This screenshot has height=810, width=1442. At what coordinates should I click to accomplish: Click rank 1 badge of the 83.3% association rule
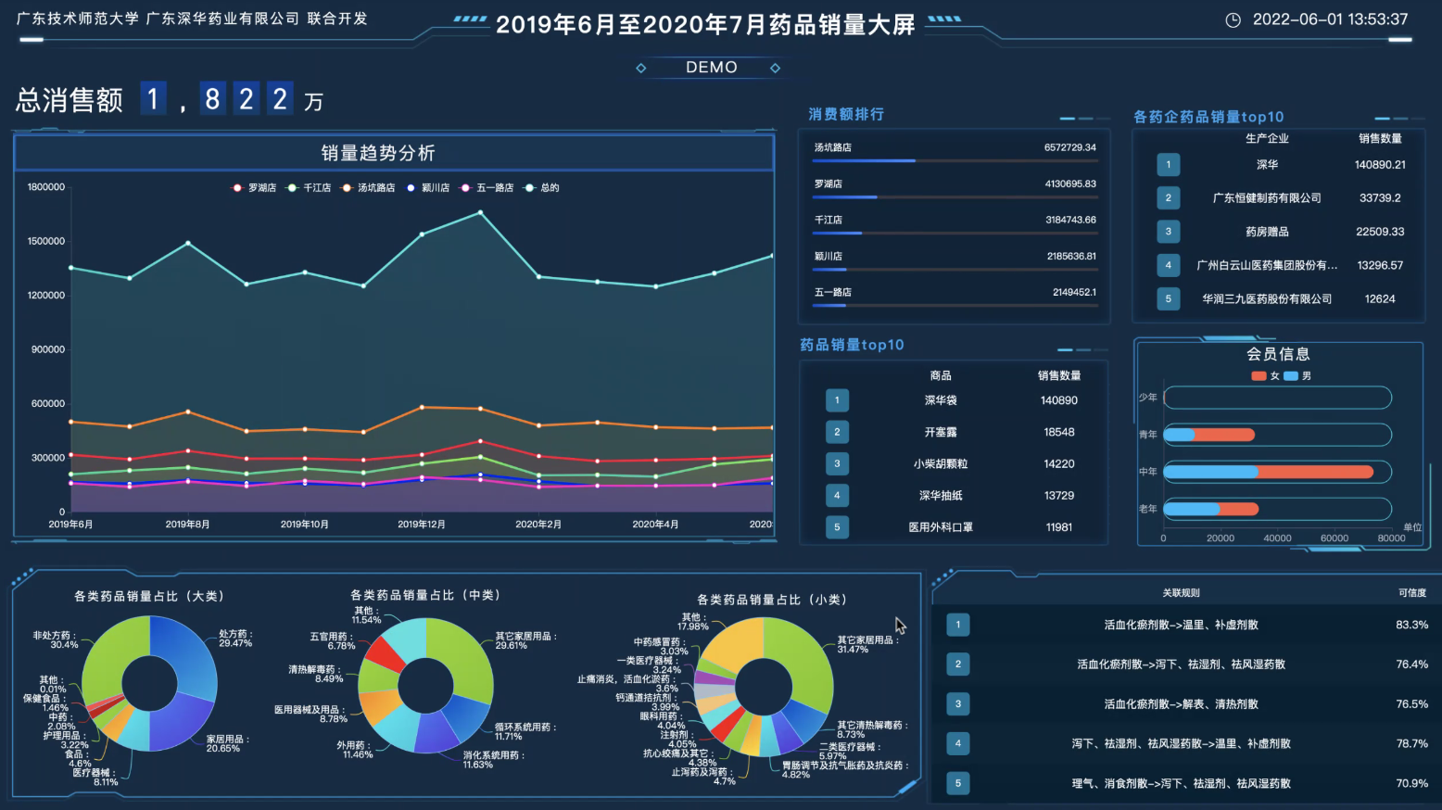point(957,625)
